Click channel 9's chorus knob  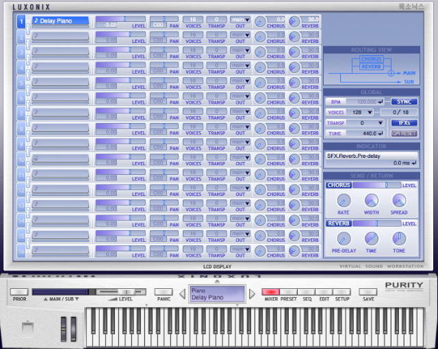coord(260,144)
